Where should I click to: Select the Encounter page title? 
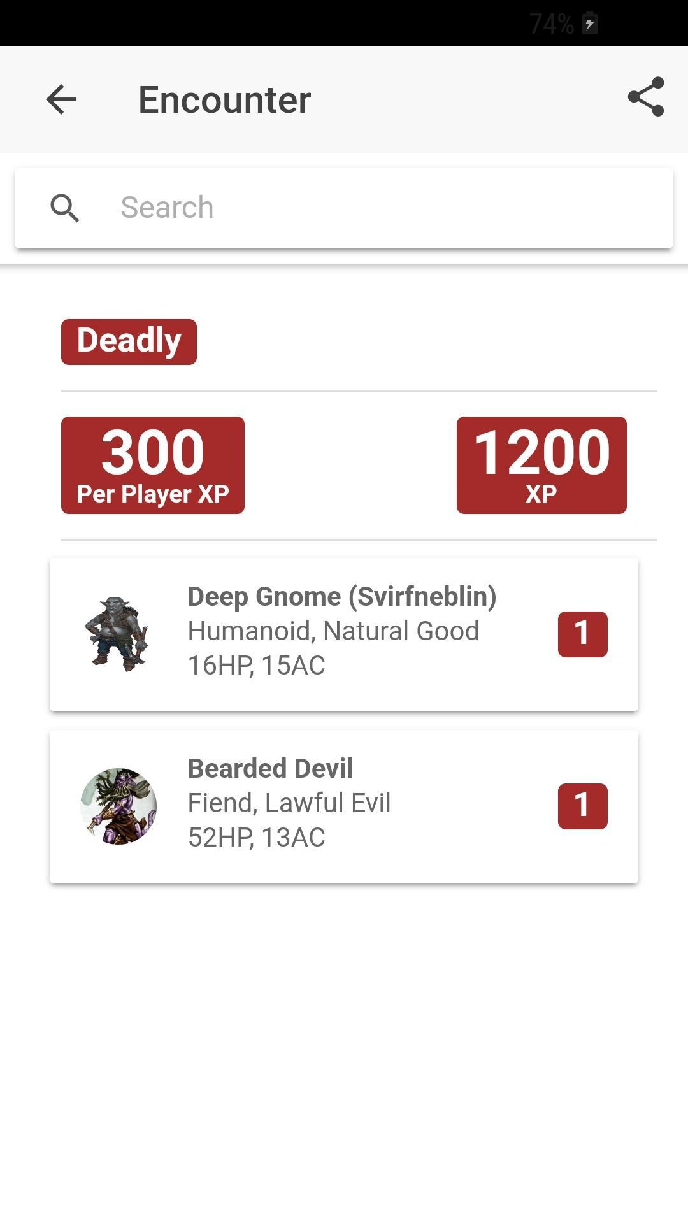pyautogui.click(x=224, y=100)
